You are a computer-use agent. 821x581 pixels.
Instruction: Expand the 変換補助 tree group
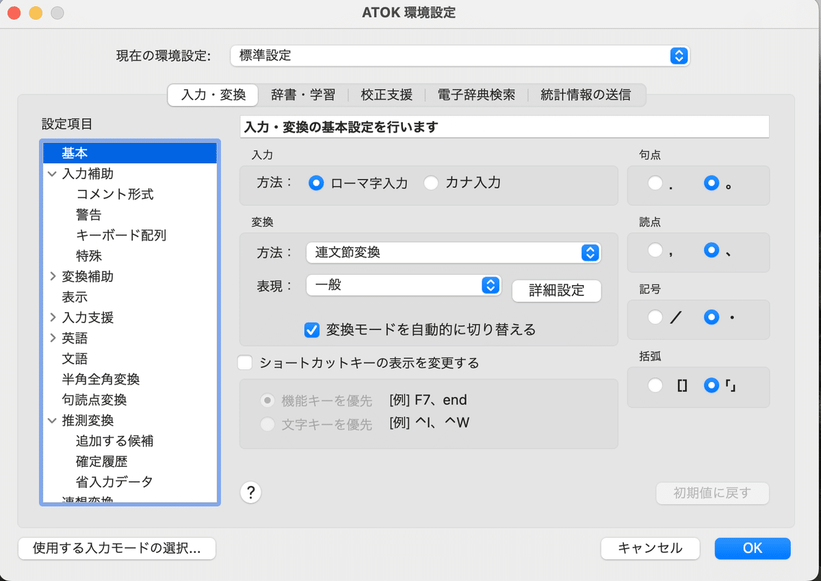coord(52,277)
